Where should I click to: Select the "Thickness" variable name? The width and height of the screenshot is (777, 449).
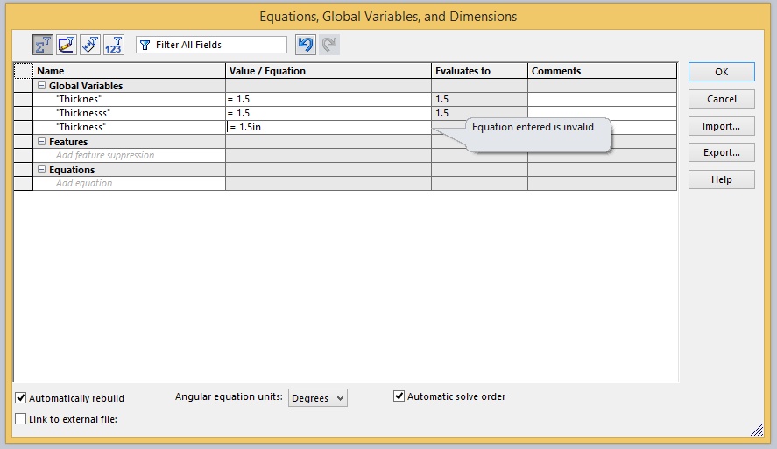click(81, 127)
